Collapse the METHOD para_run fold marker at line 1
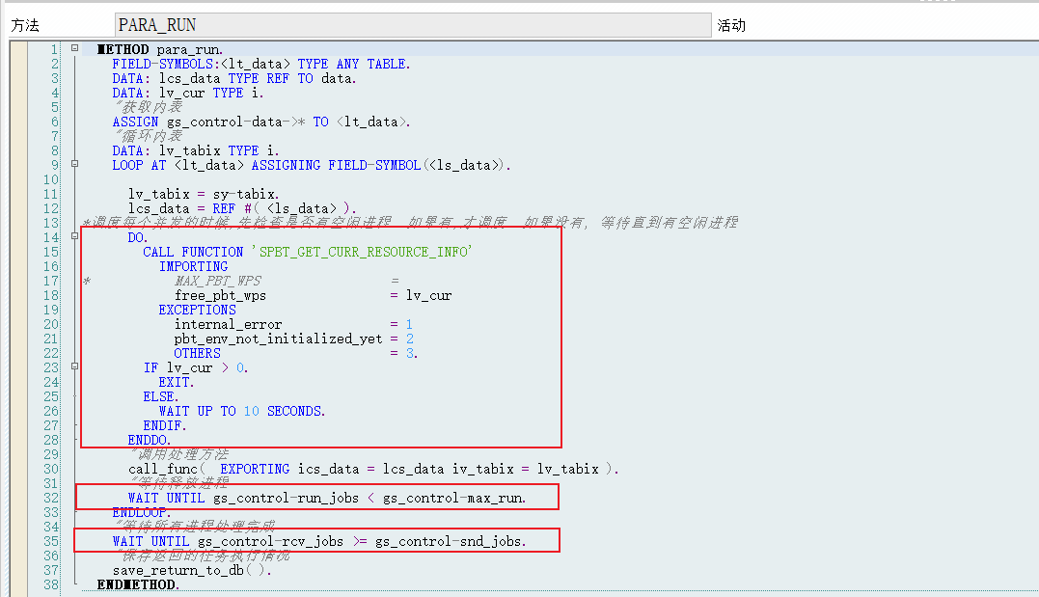 pyautogui.click(x=75, y=47)
